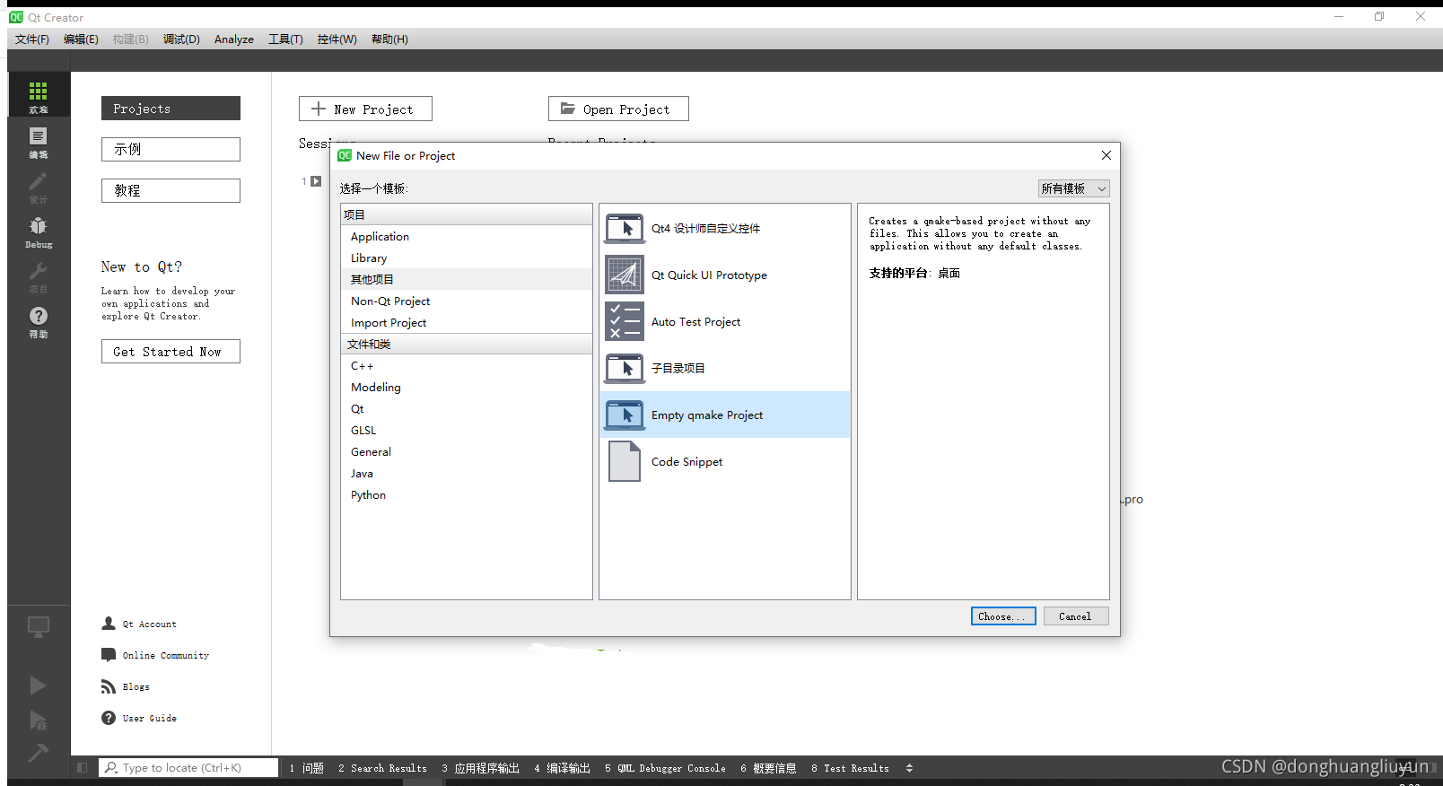1443x786 pixels.
Task: Open the 5 QML Debugger Console pane
Action: click(x=666, y=768)
